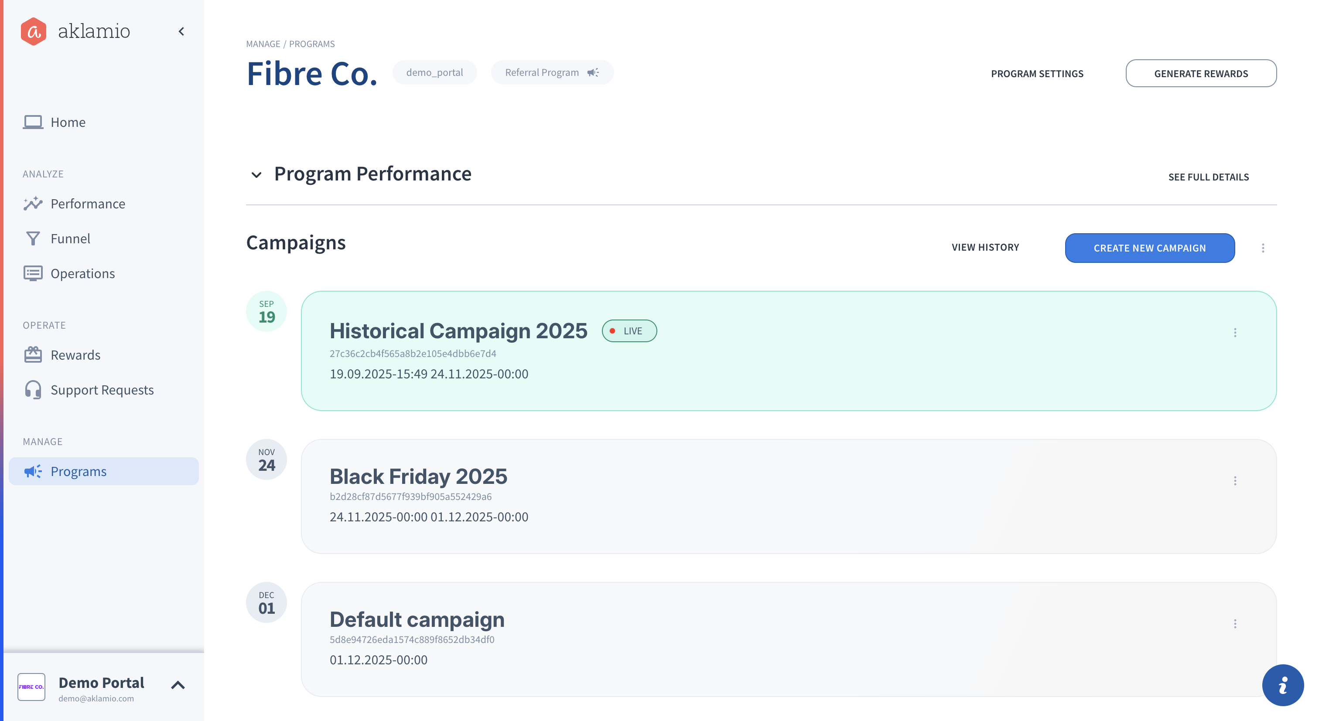
Task: Open Black Friday 2025 options menu
Action: click(1235, 481)
